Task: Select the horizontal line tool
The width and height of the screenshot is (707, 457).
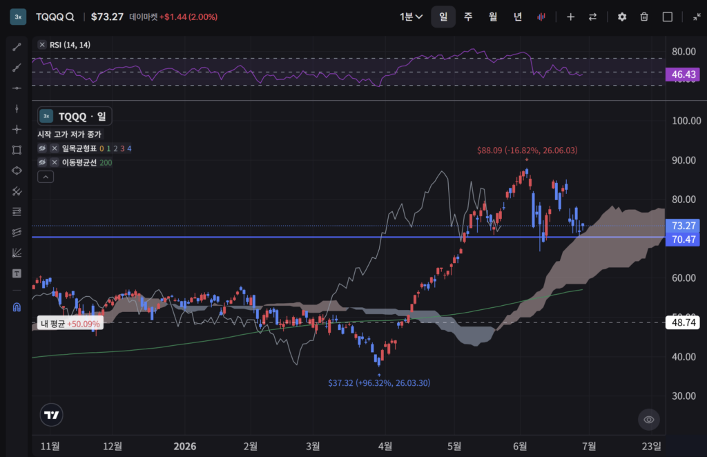Action: (17, 88)
